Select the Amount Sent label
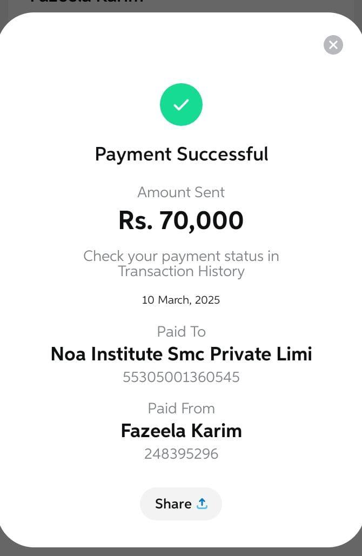Screen dimensions: 362x556 click(181, 192)
